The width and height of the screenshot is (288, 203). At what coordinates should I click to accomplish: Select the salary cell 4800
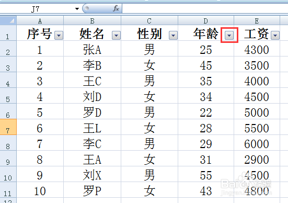[257, 190]
